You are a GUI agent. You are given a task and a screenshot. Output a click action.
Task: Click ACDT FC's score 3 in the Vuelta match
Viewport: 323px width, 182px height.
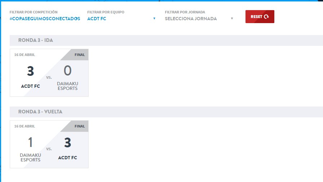(x=67, y=143)
